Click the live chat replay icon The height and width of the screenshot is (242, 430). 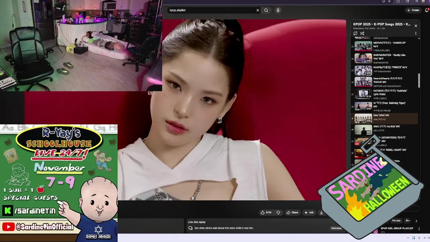(190, 228)
